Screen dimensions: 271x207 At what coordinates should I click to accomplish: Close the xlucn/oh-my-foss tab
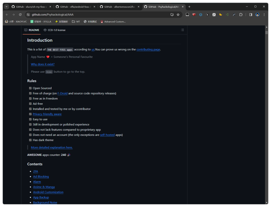click(50, 7)
